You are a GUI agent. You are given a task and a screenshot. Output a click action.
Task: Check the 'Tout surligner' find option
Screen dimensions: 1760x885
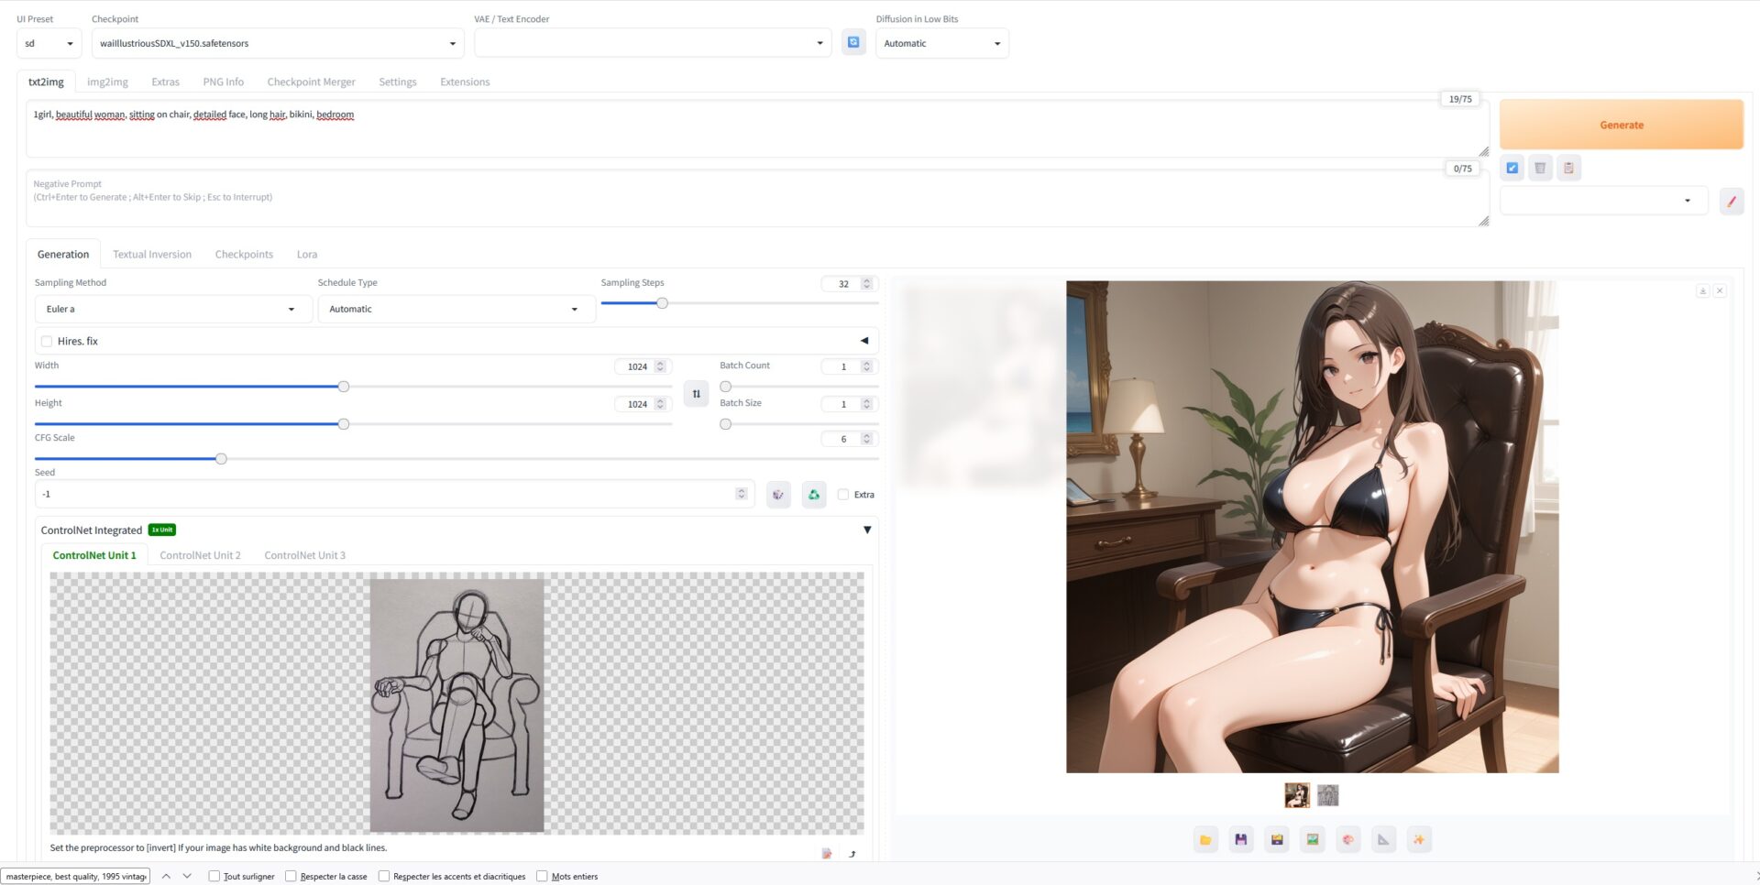pyautogui.click(x=214, y=876)
